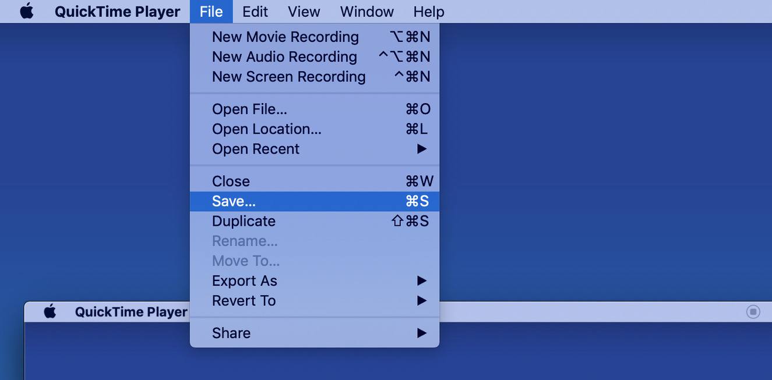The height and width of the screenshot is (380, 772).
Task: Click stop recording icon in lower window
Action: [x=753, y=312]
